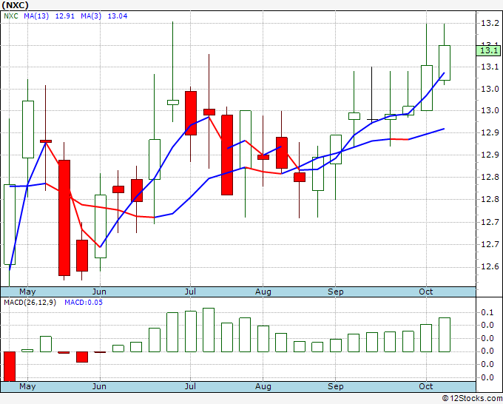Click the MACD:0.05 value label
Screen dimensions: 503x404
(x=84, y=303)
